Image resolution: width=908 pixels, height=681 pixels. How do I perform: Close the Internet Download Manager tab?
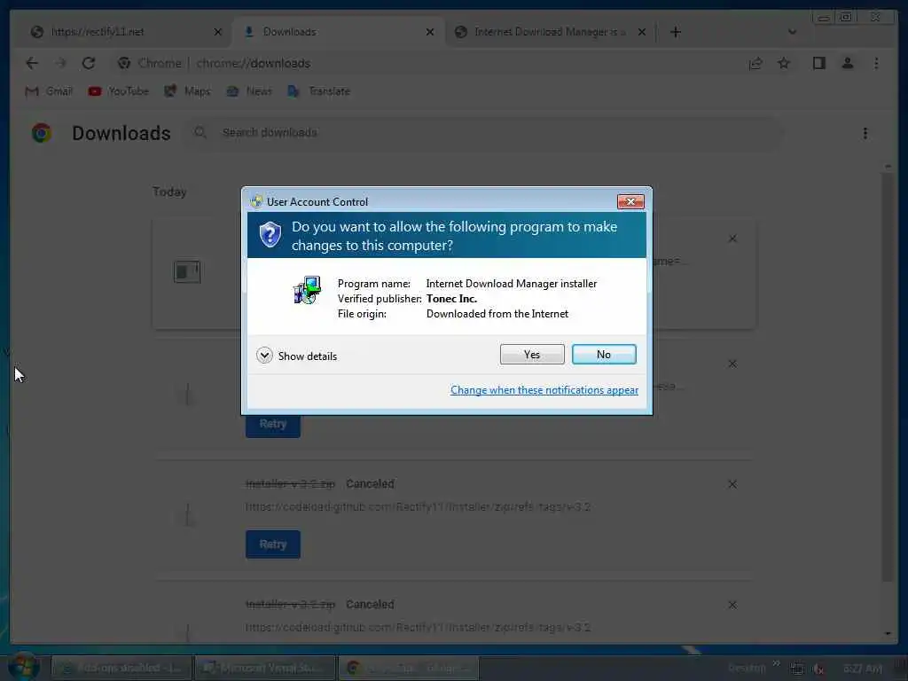pos(642,32)
